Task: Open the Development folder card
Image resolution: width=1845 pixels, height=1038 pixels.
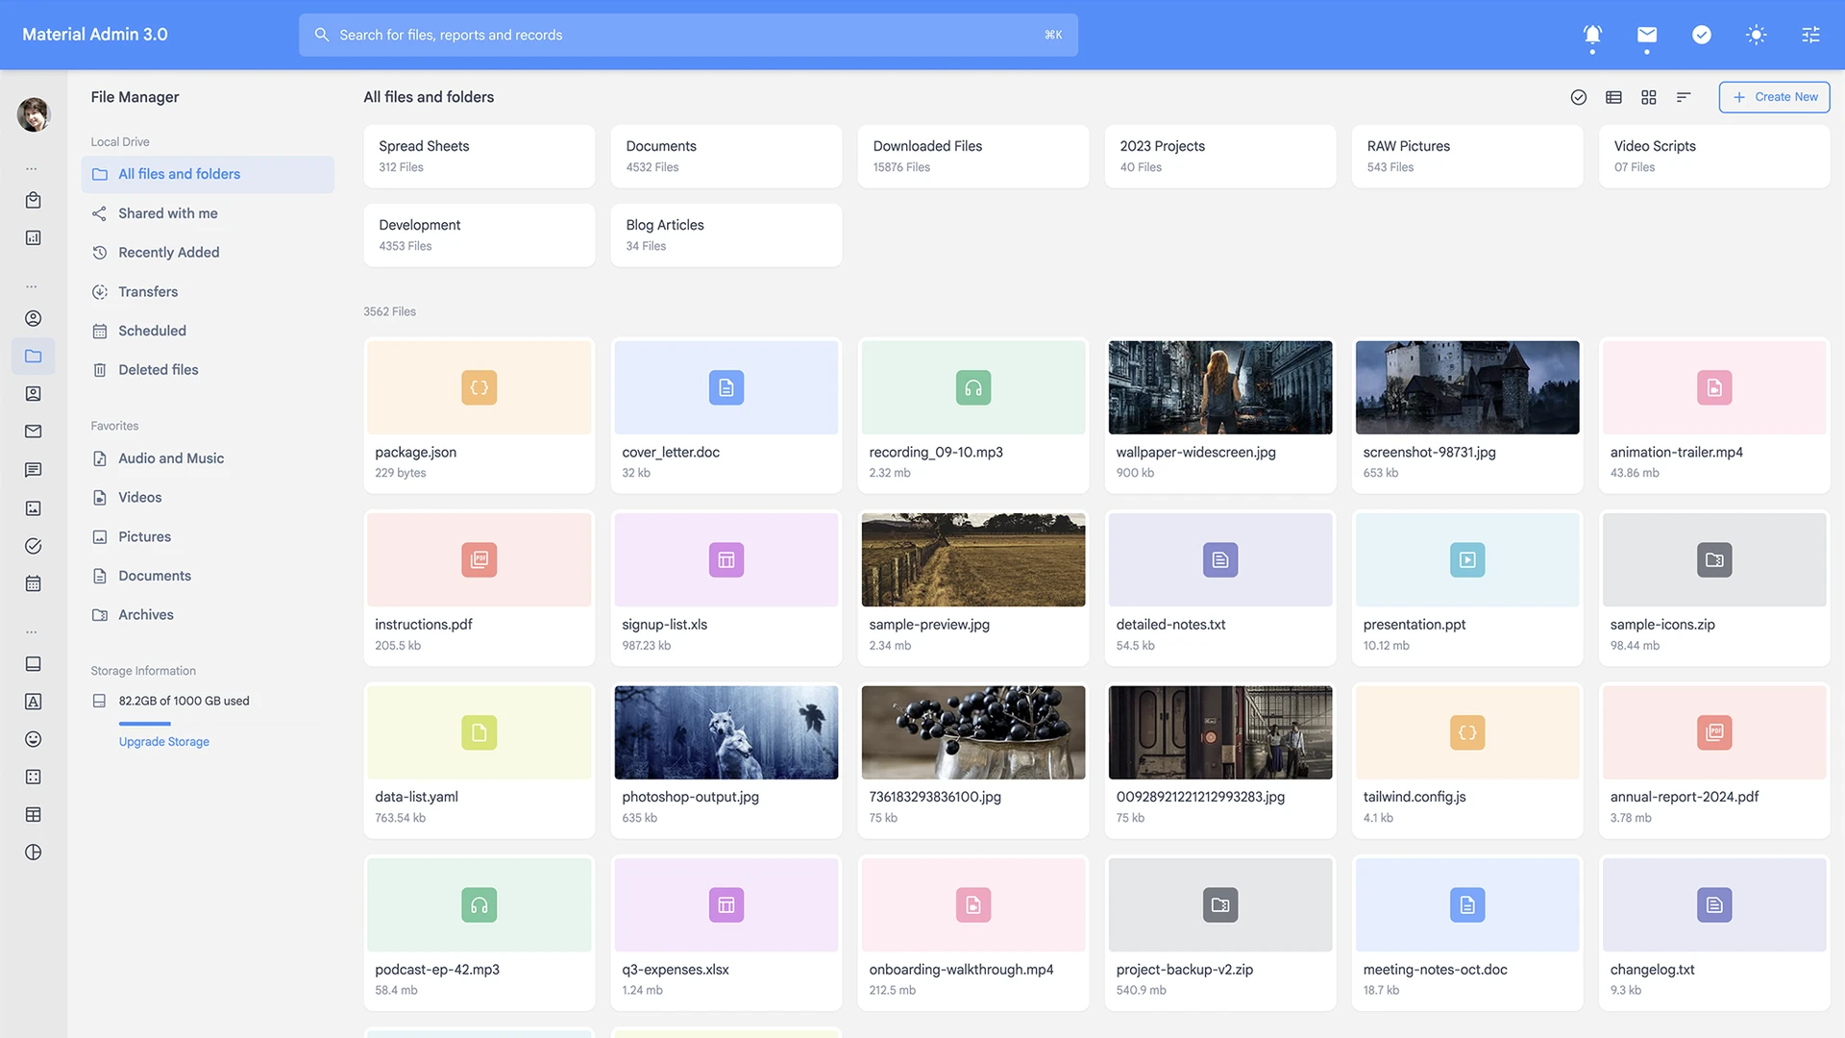Action: 479,235
